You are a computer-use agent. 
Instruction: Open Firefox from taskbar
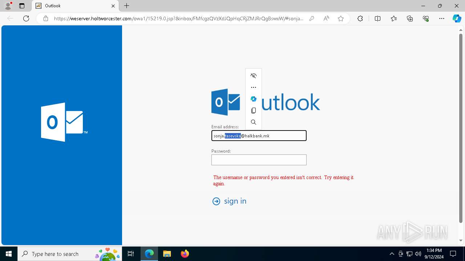pyautogui.click(x=185, y=254)
